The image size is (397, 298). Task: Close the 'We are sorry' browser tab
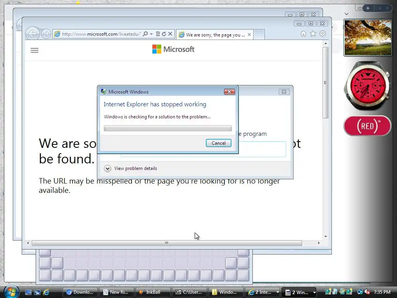point(249,35)
